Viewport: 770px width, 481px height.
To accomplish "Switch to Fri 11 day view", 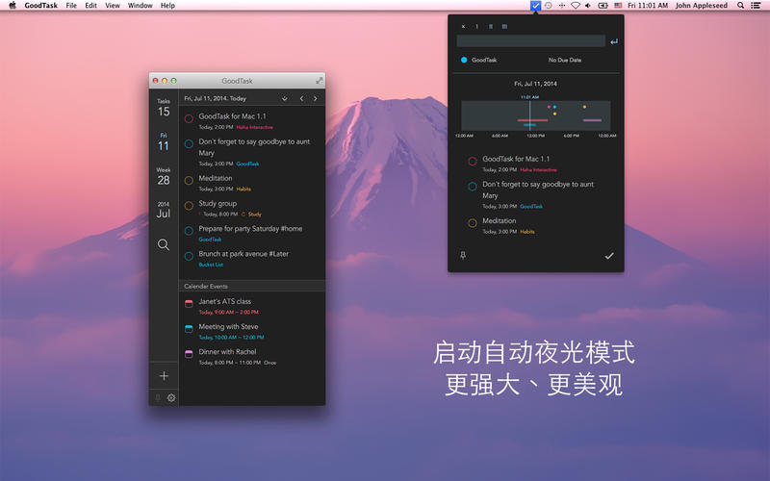I will (x=164, y=142).
